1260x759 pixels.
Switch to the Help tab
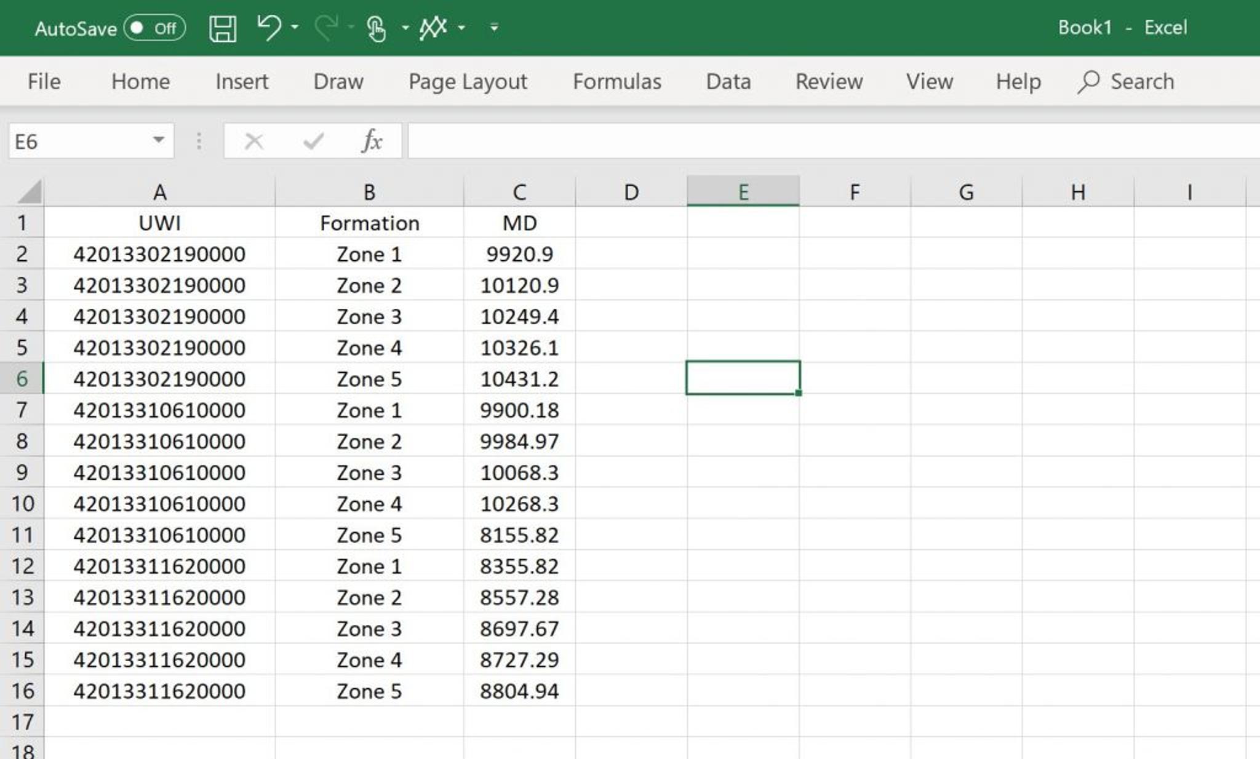pos(1018,81)
